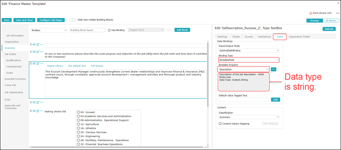The height and width of the screenshot is (150, 341).
Task: Click the Set Default Text link
Action: pos(77,66)
